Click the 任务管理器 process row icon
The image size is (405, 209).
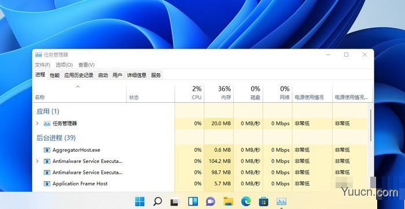pyautogui.click(x=47, y=124)
